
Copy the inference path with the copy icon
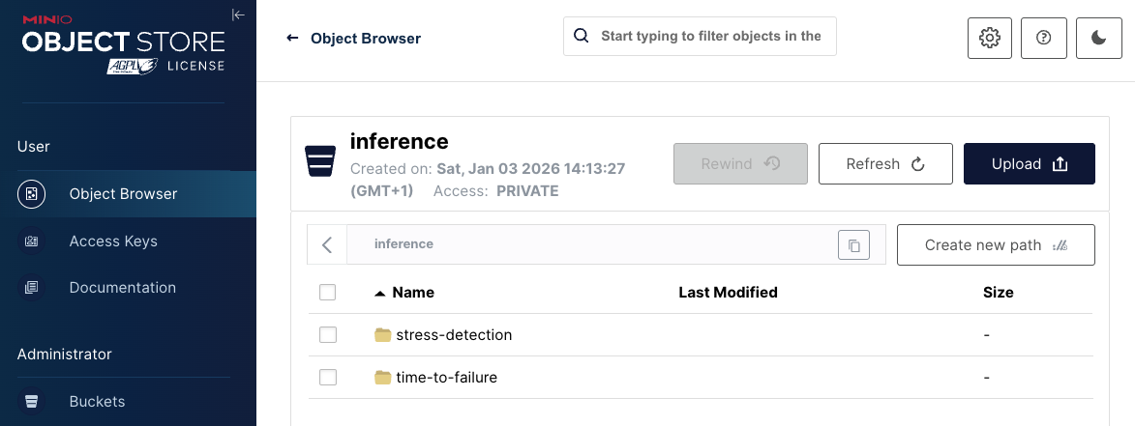(853, 245)
